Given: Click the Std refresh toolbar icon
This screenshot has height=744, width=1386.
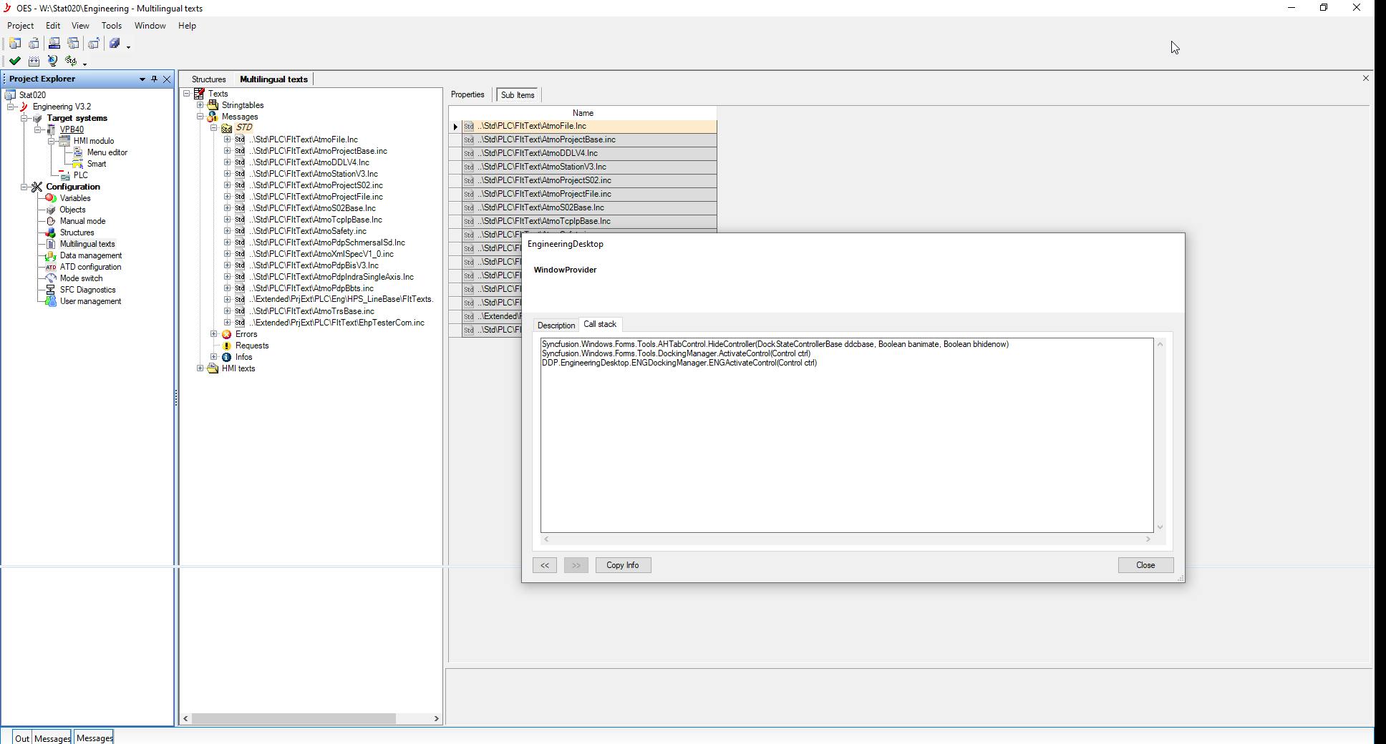Looking at the screenshot, I should coord(71,62).
